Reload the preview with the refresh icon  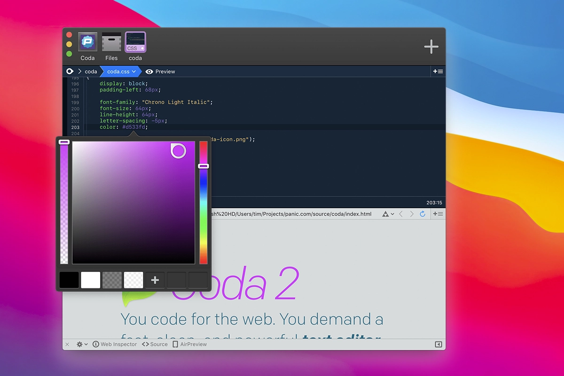click(423, 214)
